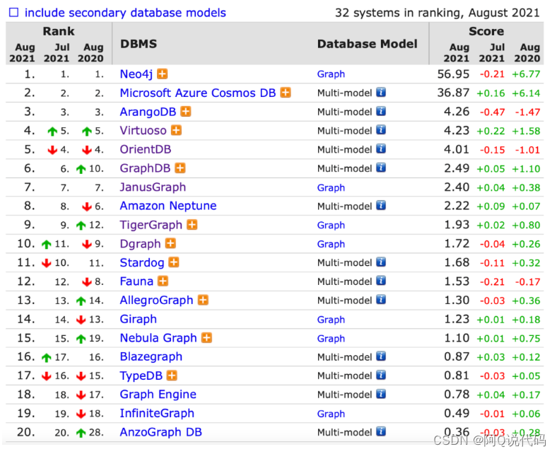The width and height of the screenshot is (557, 454).
Task: Open the Graph model link in the Giraph row
Action: [x=331, y=320]
